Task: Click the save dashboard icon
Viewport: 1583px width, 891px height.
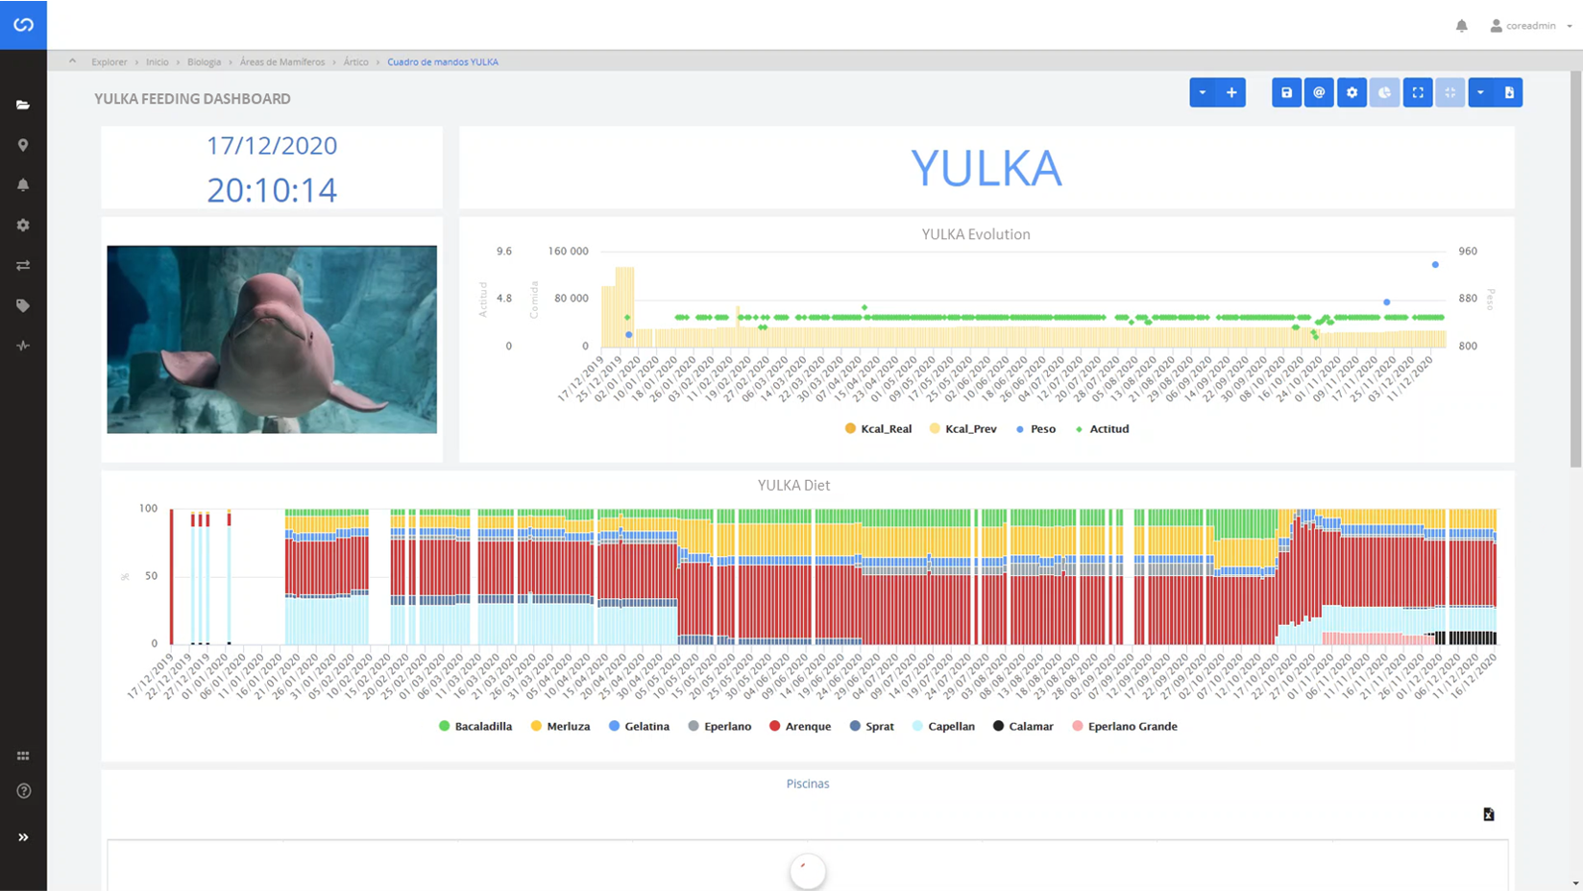Action: tap(1286, 93)
